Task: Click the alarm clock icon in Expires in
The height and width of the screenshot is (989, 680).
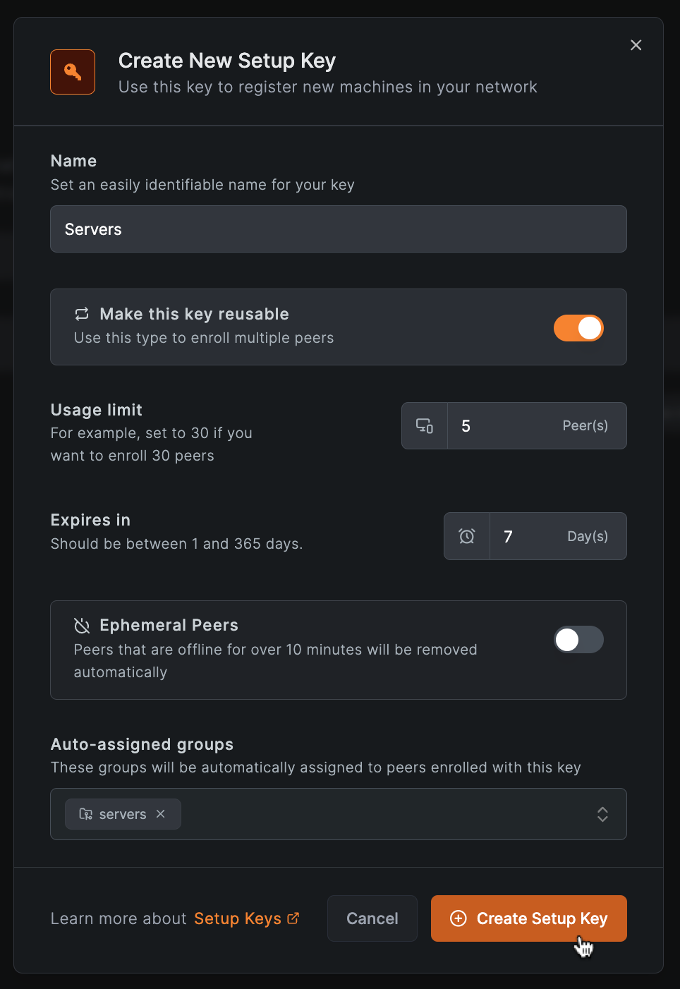Action: click(x=467, y=536)
